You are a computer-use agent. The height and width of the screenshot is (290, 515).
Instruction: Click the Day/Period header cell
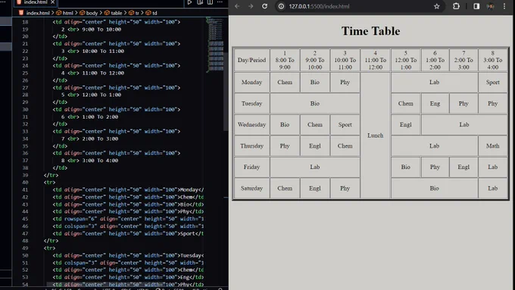251,60
